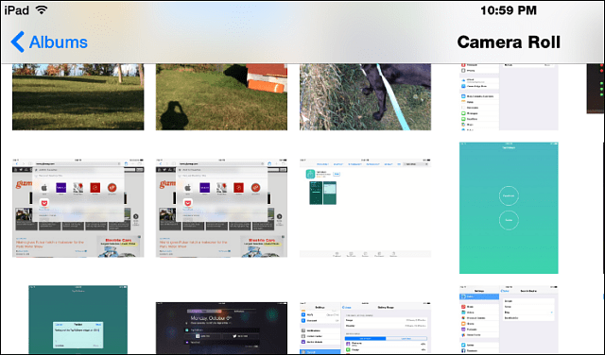Open the grassy park trees photo
Viewport: 605px width, 355px height.
click(x=78, y=96)
